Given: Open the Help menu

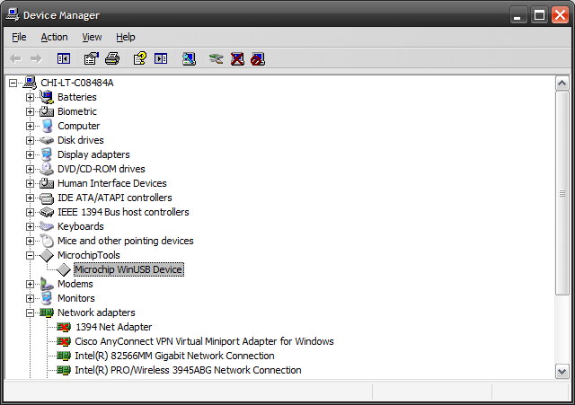Looking at the screenshot, I should click(126, 37).
